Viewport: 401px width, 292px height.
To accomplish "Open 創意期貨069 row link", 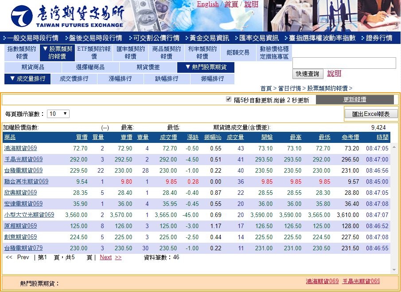I will (20, 237).
